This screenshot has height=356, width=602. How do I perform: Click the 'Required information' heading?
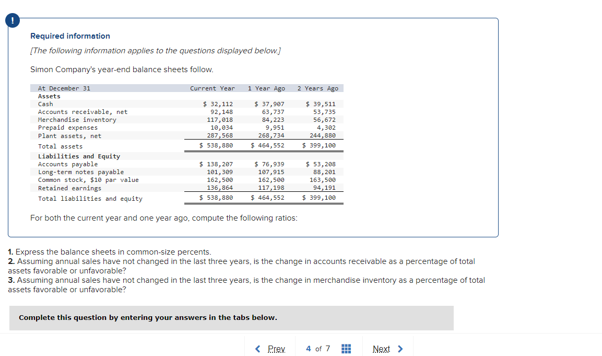click(70, 36)
